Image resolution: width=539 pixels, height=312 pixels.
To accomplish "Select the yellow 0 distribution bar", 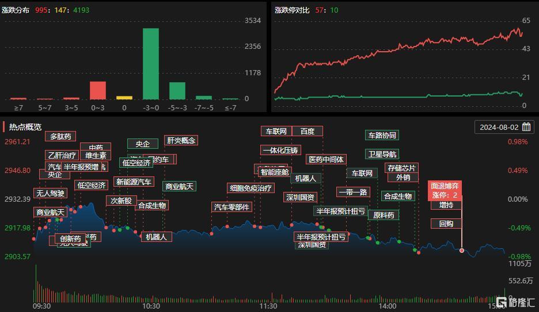I will pos(124,98).
